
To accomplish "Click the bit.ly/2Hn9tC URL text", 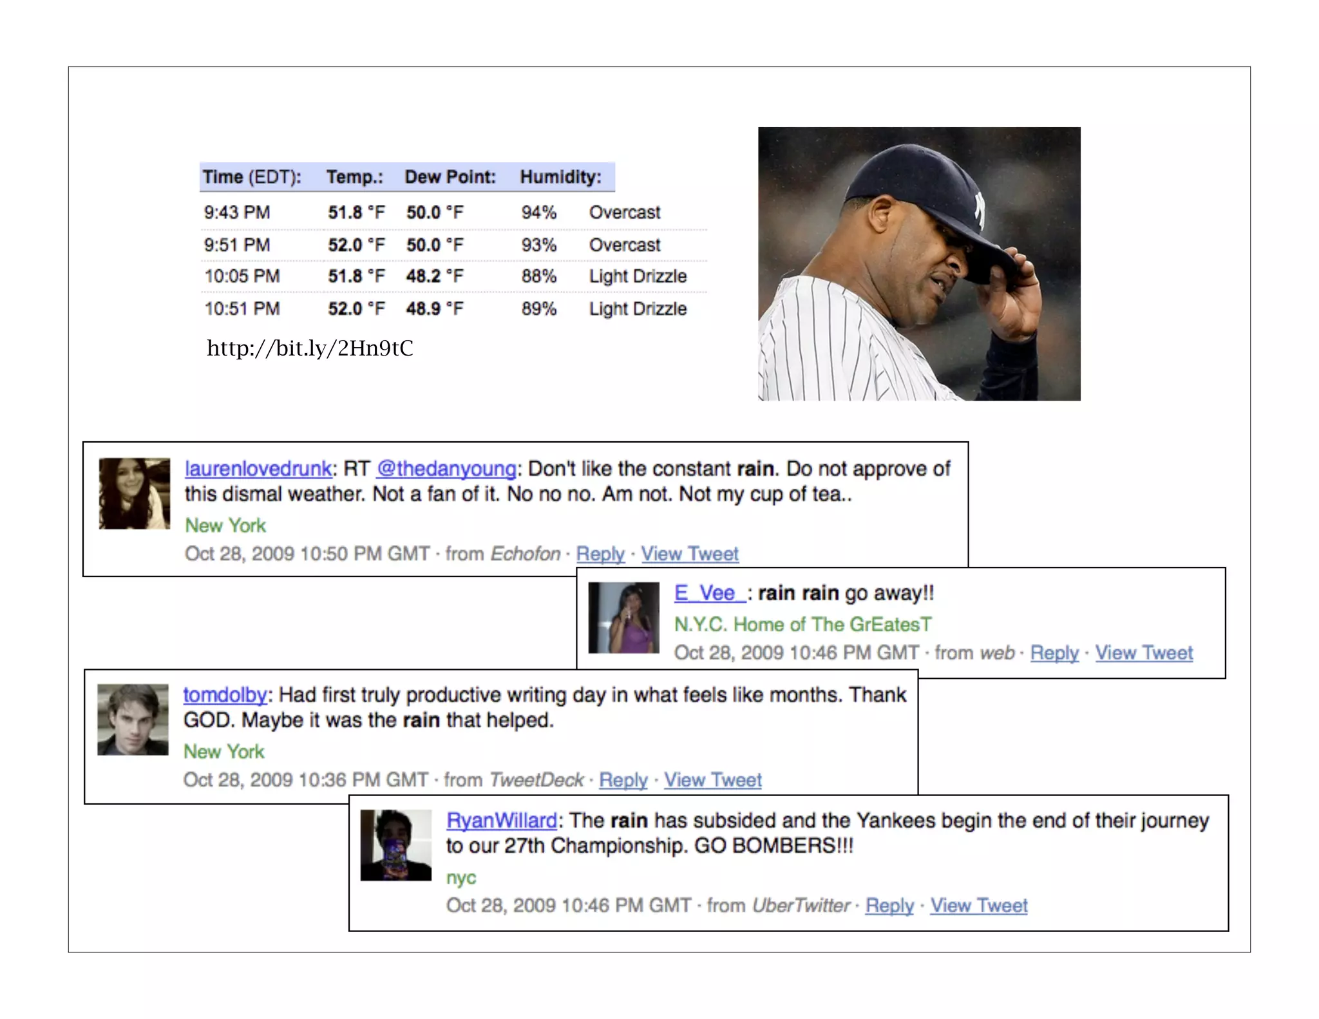I will 310,348.
